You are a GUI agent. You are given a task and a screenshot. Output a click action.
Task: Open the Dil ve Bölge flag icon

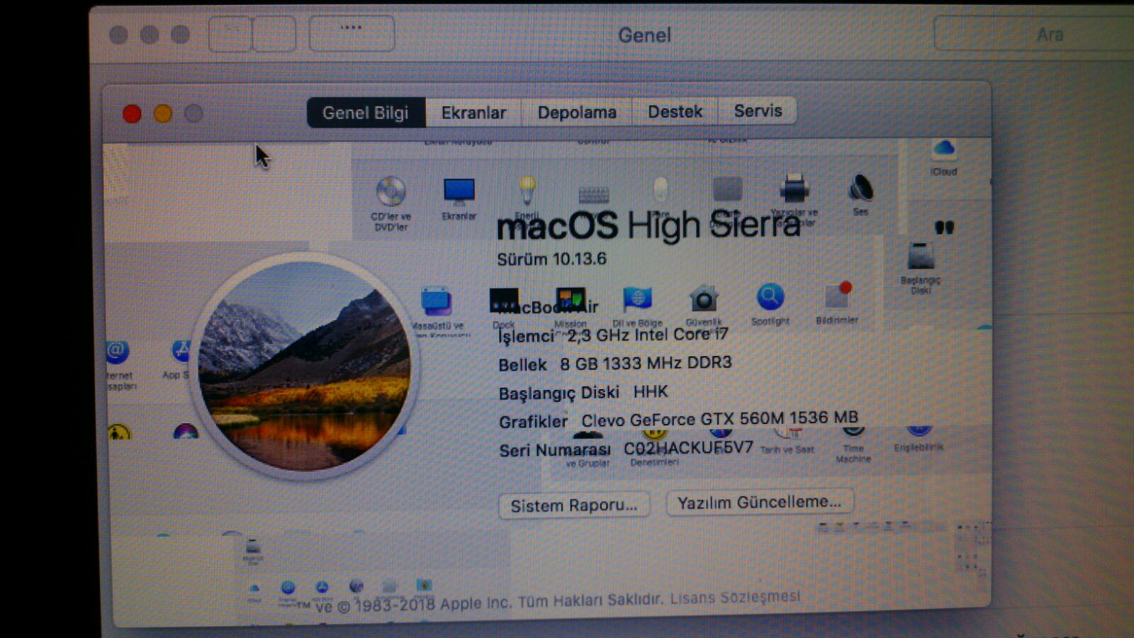(x=637, y=299)
